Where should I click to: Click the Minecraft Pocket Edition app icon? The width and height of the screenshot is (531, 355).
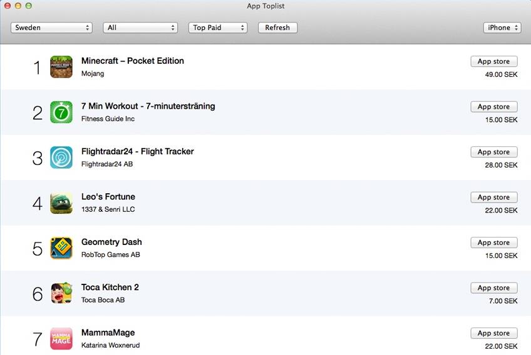(x=61, y=67)
